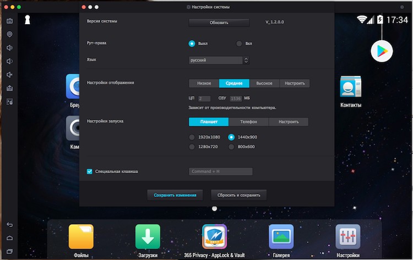Select the Выкл root rights radio button

pos(192,43)
